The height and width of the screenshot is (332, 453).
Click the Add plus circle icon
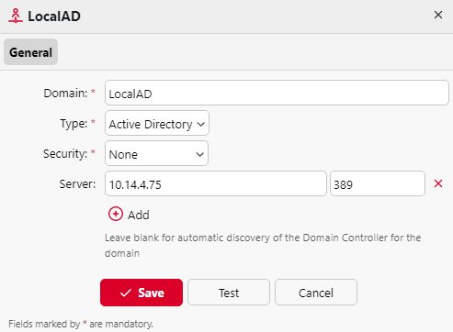pos(116,214)
